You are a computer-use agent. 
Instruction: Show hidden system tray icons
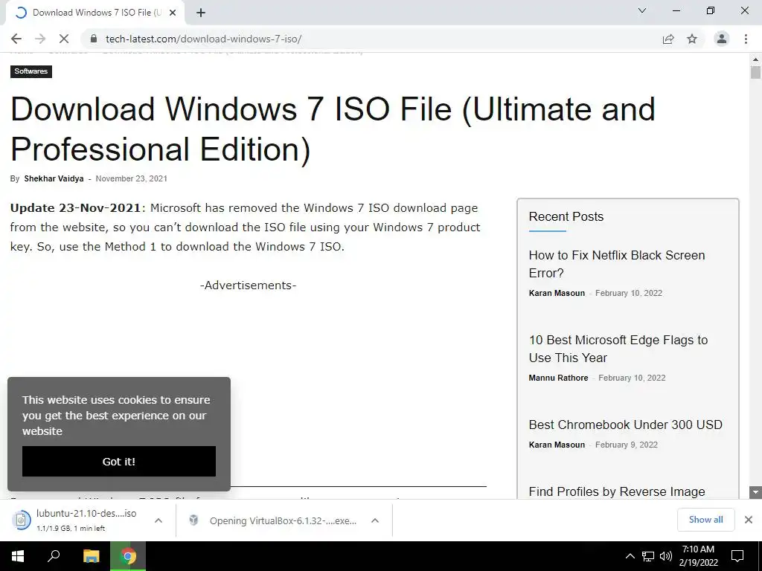630,556
